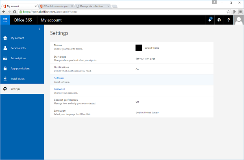This screenshot has width=244, height=160.
Task: Reload the page
Action: coord(15,12)
